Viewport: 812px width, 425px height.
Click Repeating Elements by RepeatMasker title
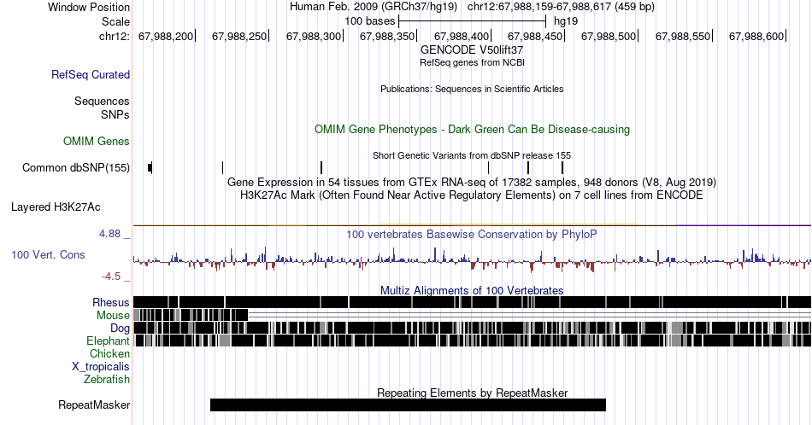pyautogui.click(x=472, y=393)
